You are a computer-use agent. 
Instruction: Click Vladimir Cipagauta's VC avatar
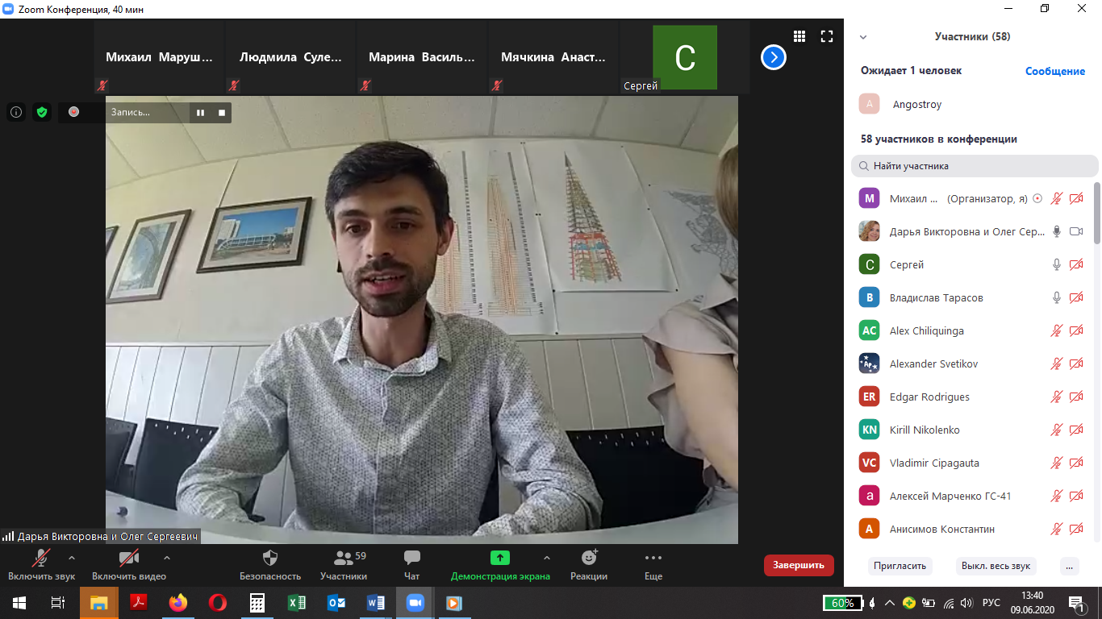point(869,463)
